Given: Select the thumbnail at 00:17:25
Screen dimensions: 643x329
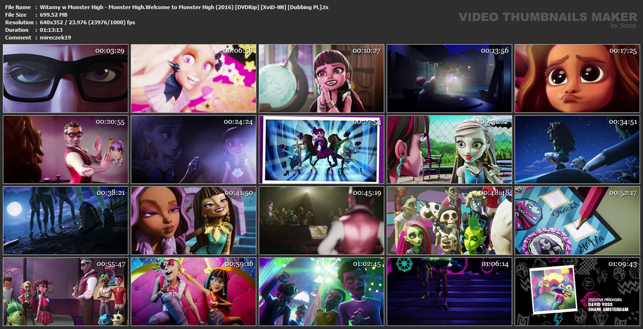Looking at the screenshot, I should click(578, 78).
